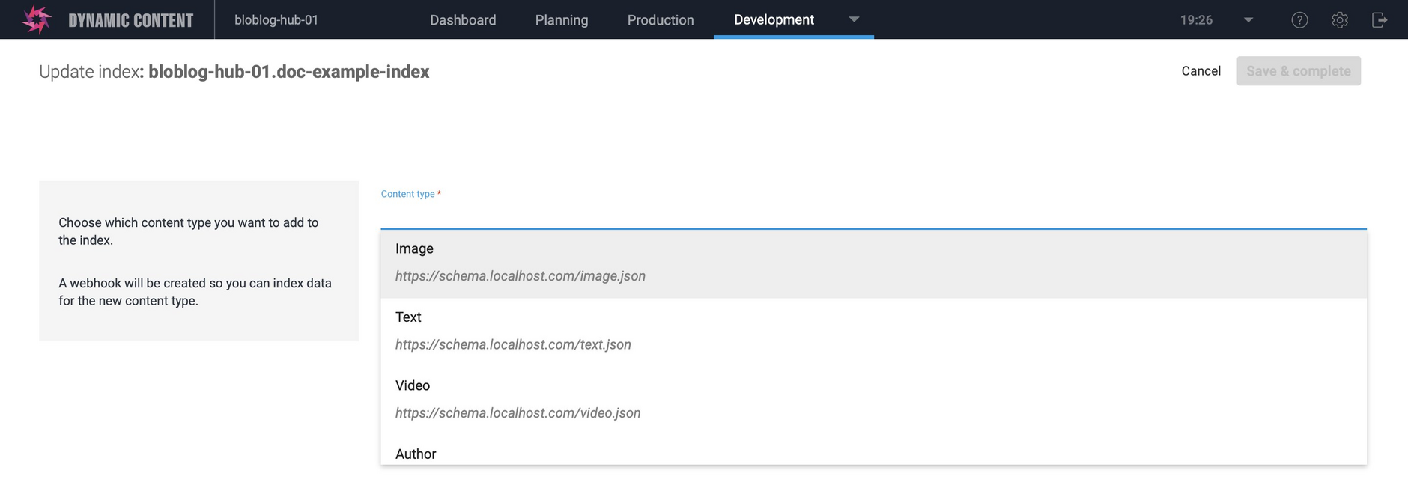Image resolution: width=1408 pixels, height=491 pixels.
Task: Click the bloblog-hub-01 hub name
Action: (276, 20)
